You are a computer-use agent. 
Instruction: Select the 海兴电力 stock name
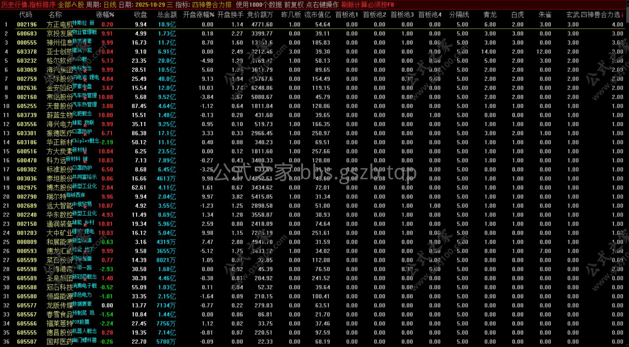[x=60, y=124]
